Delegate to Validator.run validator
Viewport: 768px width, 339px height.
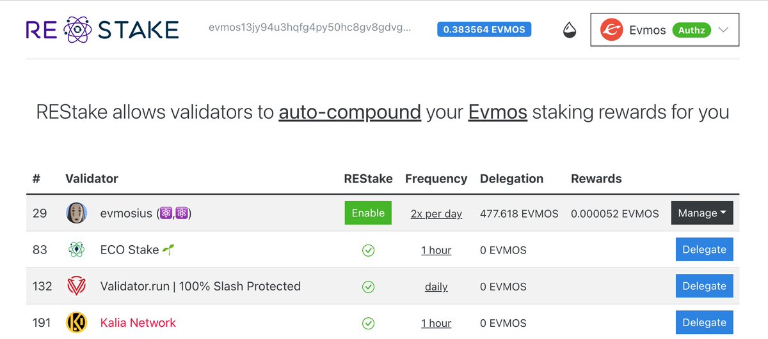(704, 286)
